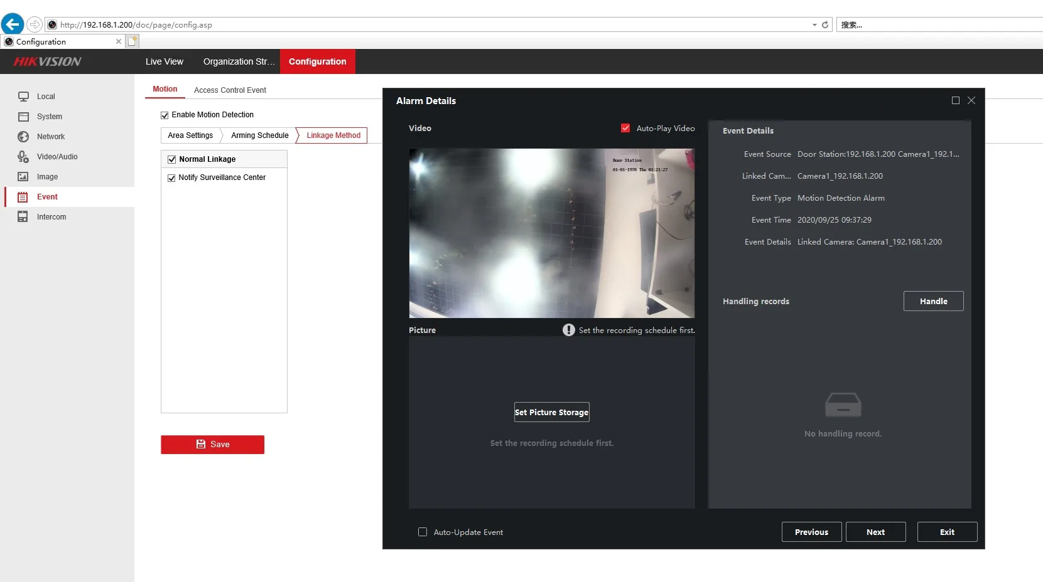Open the Network globe icon

23,137
